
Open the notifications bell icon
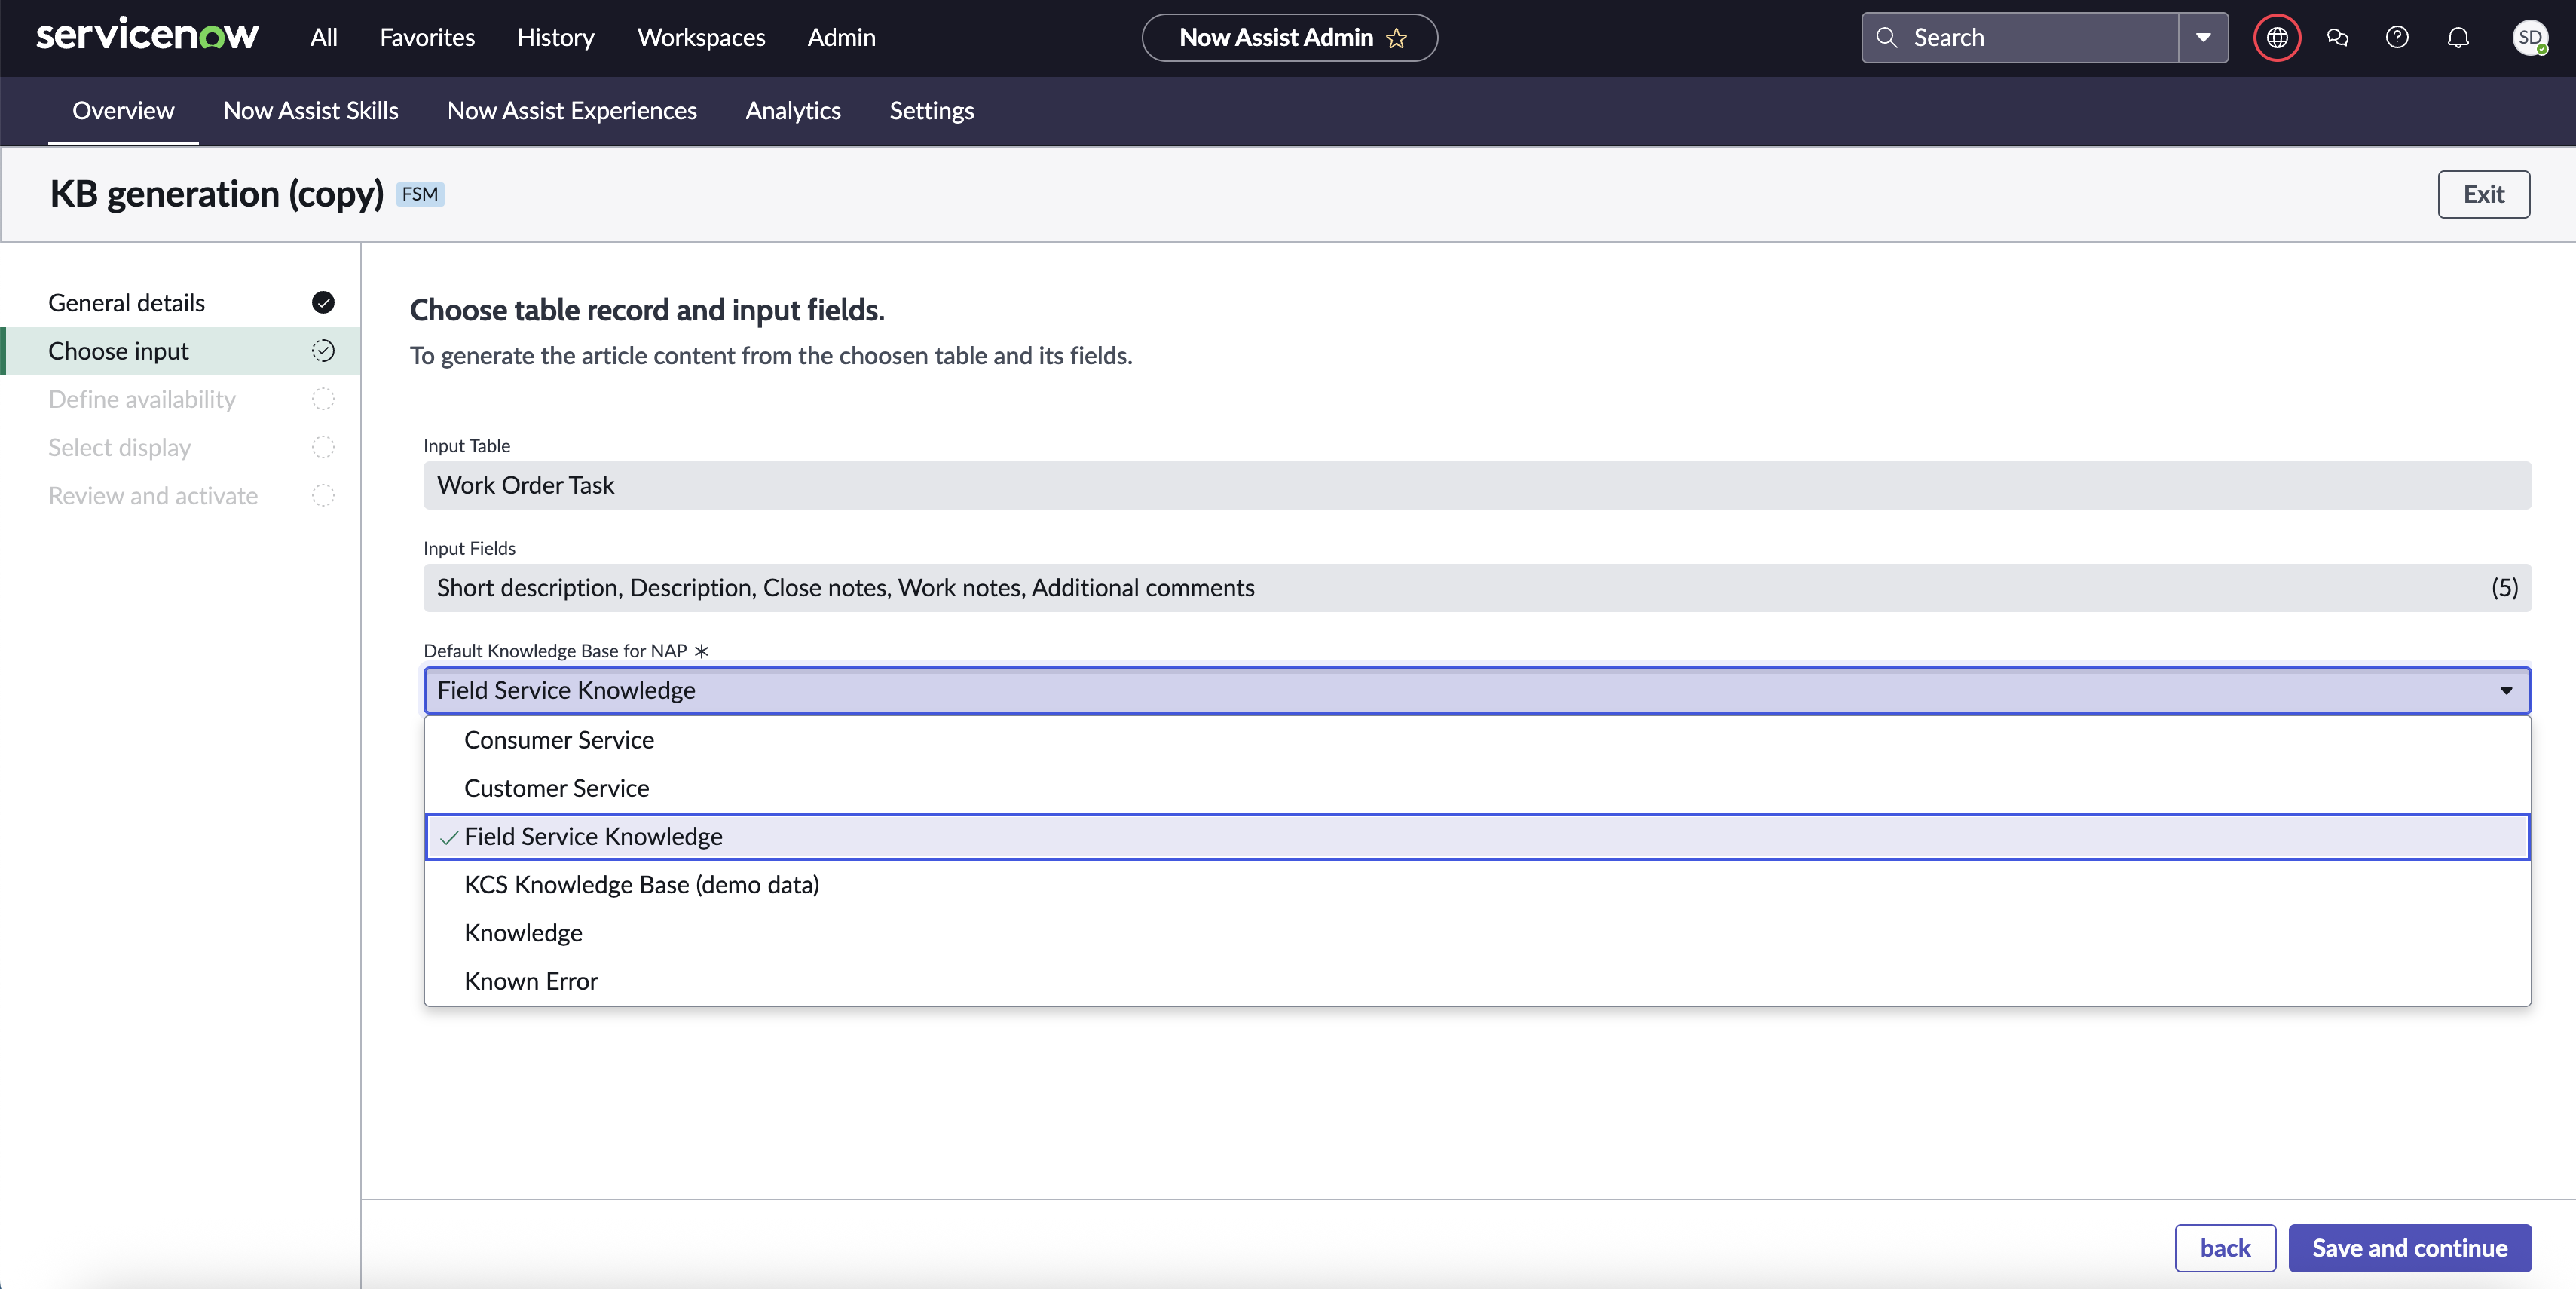click(2458, 38)
